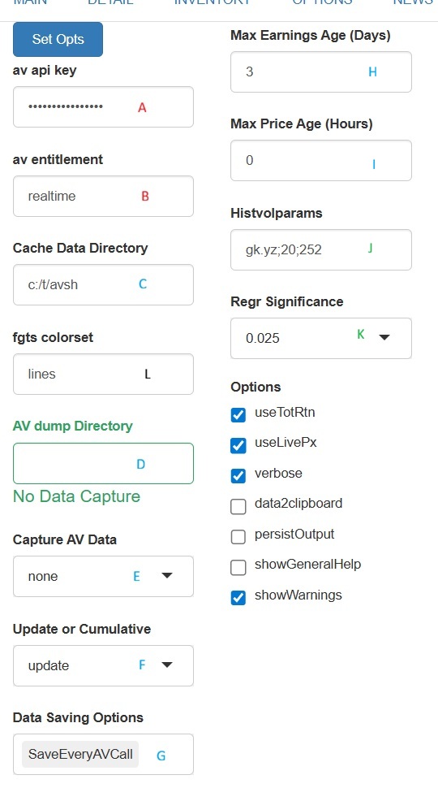This screenshot has width=438, height=801.
Task: Open the Capture AV Data dropdown arrow
Action: (x=167, y=576)
